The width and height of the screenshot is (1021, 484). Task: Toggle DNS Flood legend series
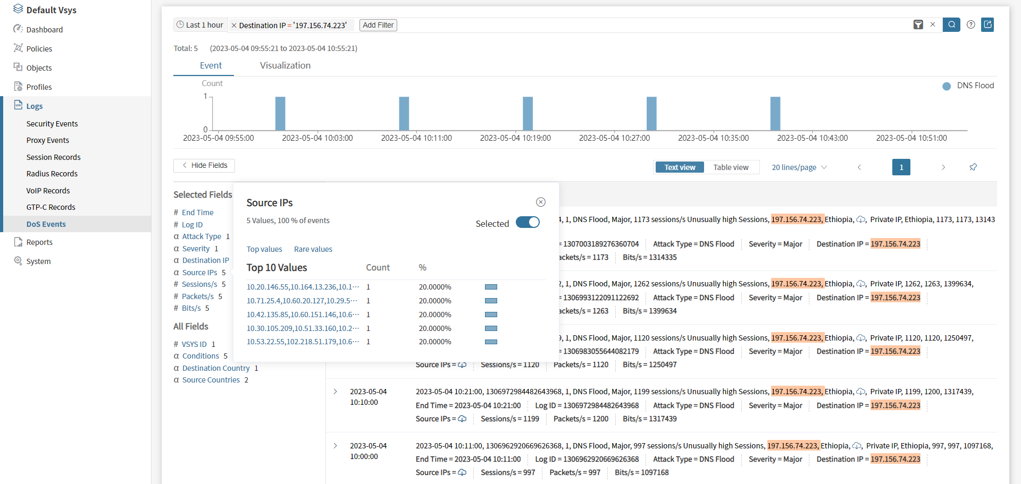click(x=968, y=86)
